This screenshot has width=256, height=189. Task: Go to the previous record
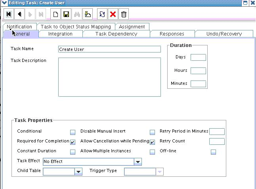coord(19,14)
